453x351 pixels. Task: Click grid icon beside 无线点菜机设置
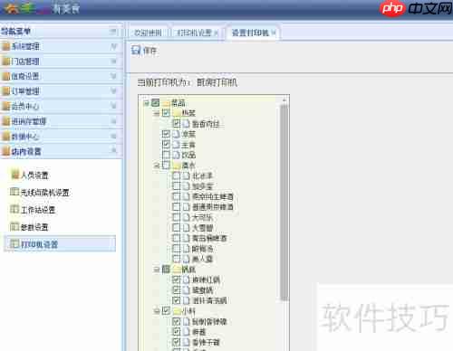tap(14, 192)
